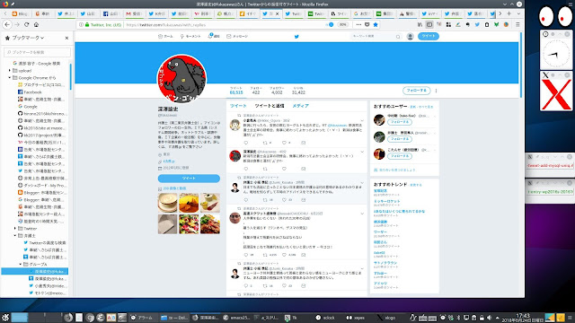Select the ツイート timeline tab
The width and height of the screenshot is (575, 323).
(238, 106)
